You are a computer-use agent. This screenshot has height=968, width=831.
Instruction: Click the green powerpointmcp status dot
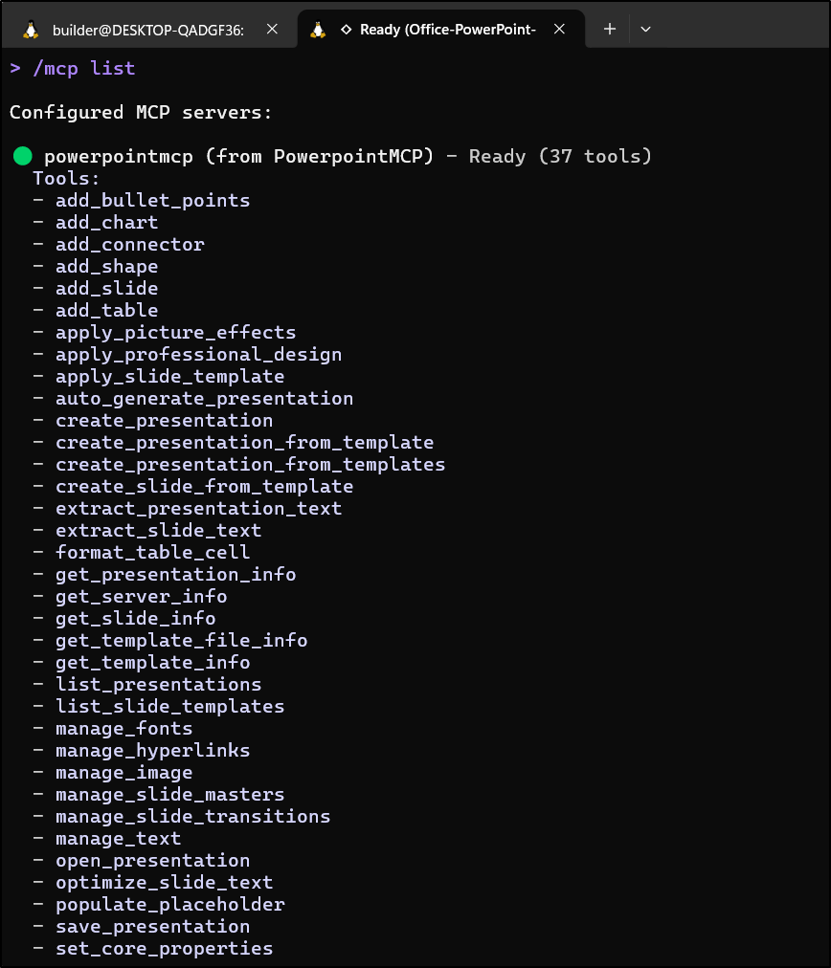(23, 156)
